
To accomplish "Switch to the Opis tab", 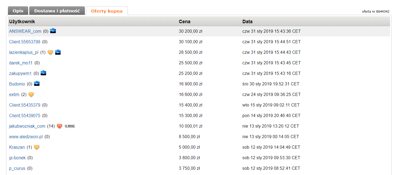I will (x=18, y=11).
